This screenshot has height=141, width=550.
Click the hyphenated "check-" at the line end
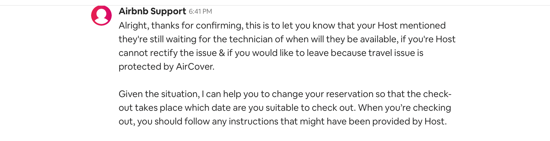pos(437,94)
